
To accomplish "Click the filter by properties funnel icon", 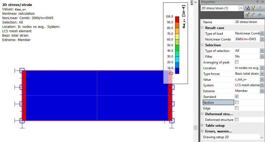I will coord(248,8).
